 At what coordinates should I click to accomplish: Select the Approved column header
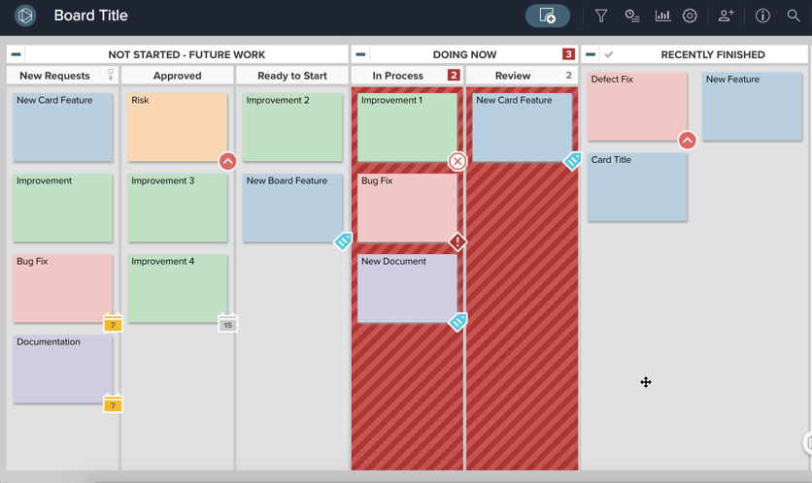[x=178, y=76]
